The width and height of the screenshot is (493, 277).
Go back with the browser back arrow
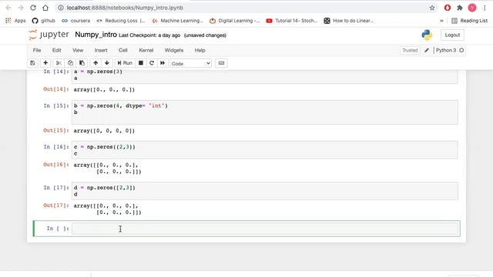pos(8,8)
